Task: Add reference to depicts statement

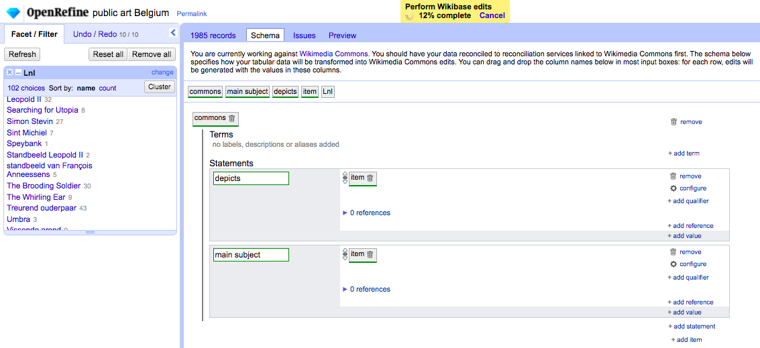Action: pos(690,225)
